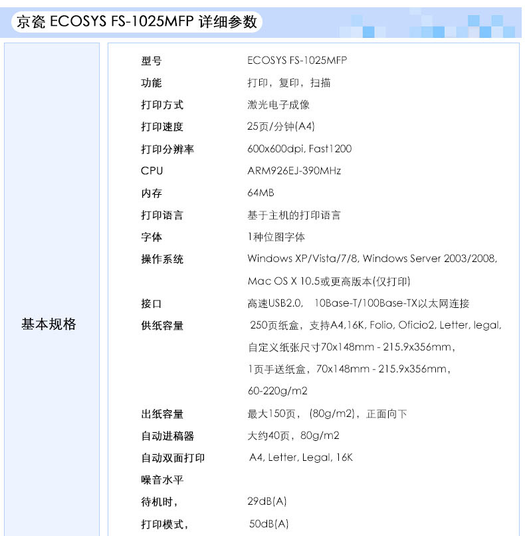This screenshot has width=525, height=536.
Task: Click the 自动双面打印 label
Action: (x=172, y=458)
